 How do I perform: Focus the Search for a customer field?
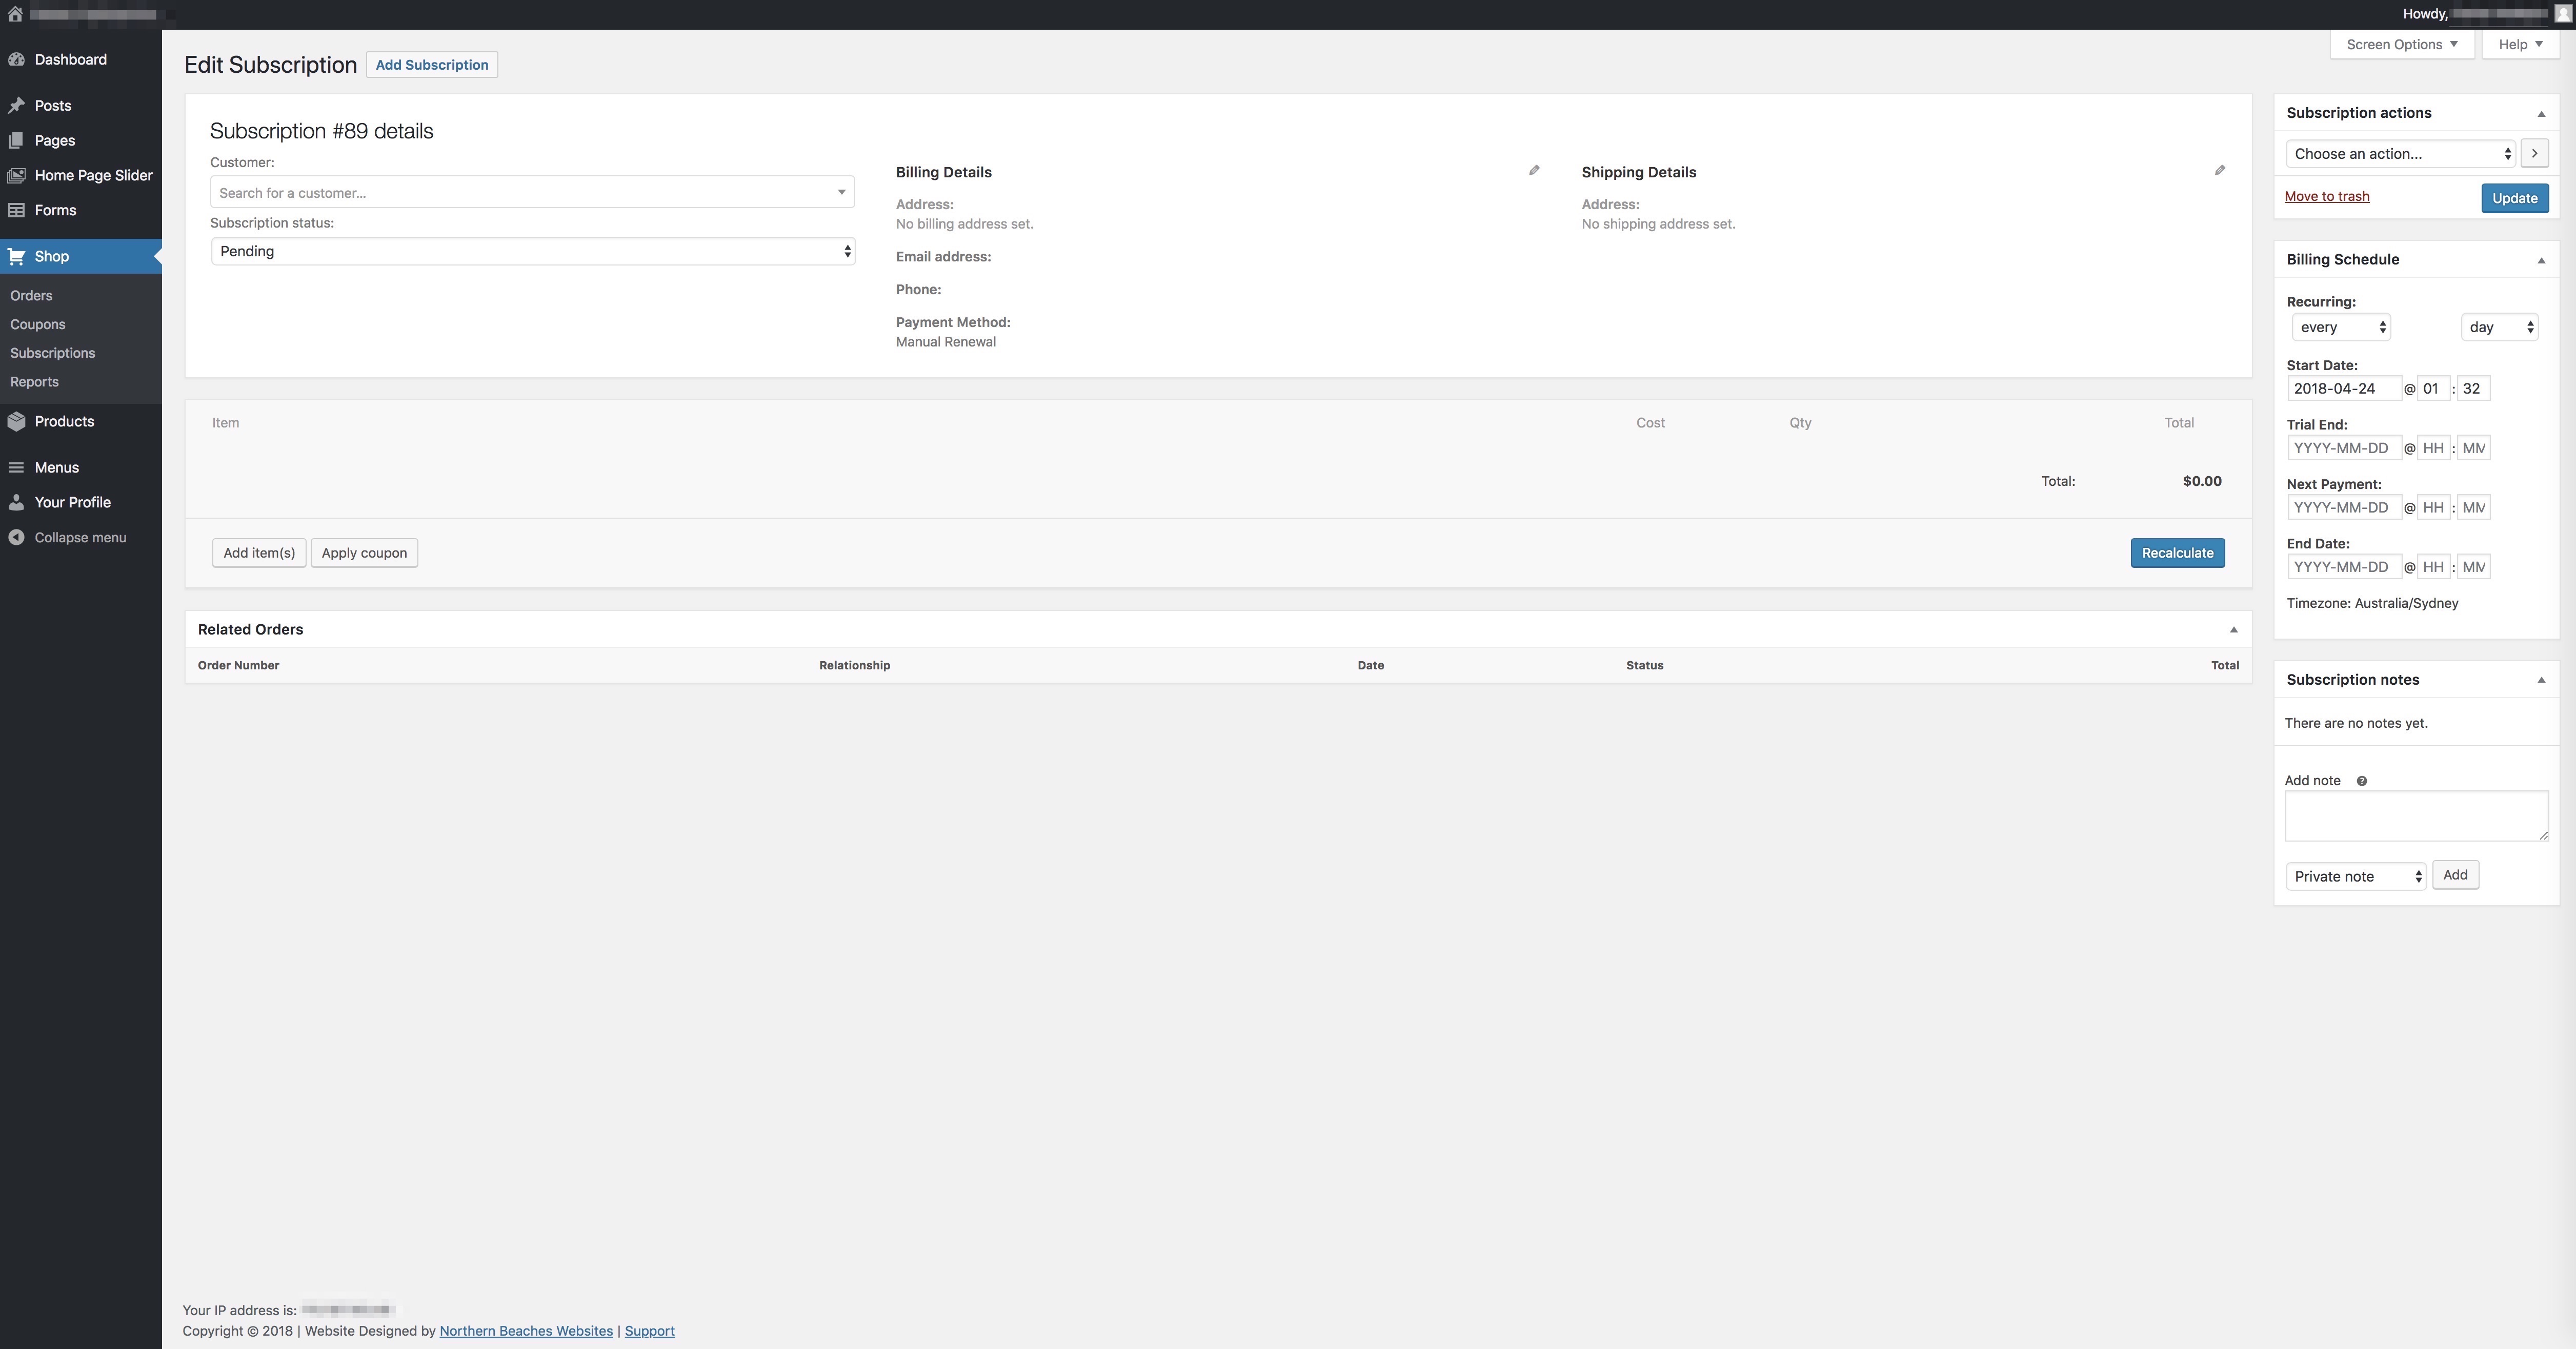coord(531,193)
